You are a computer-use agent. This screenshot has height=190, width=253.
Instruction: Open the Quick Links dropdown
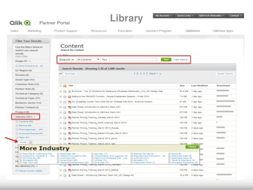point(185,15)
